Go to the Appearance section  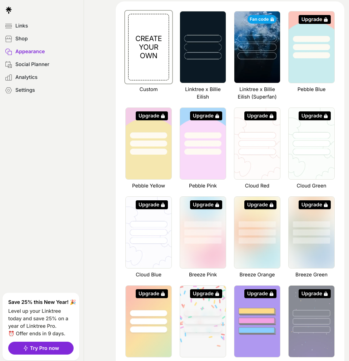(30, 51)
